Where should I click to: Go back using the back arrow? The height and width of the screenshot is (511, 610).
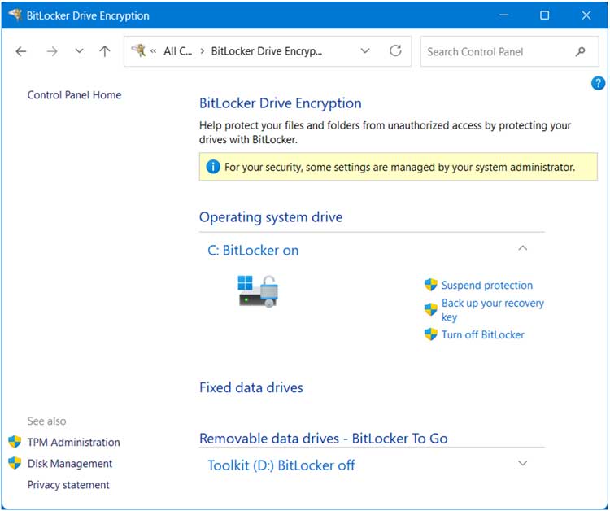(x=21, y=51)
